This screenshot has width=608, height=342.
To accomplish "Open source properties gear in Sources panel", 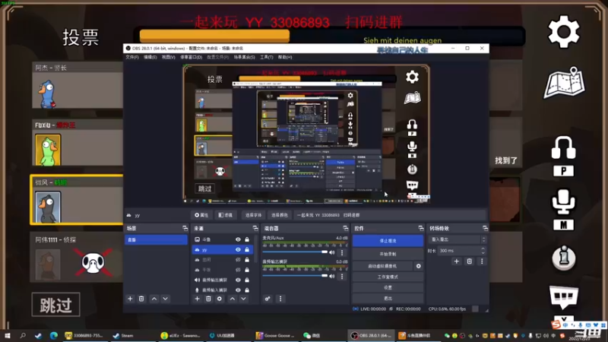I will (220, 299).
